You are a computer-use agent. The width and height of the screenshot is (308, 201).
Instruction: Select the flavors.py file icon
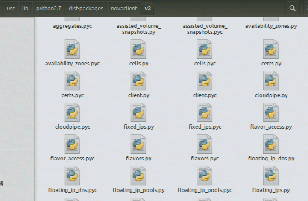pyautogui.click(x=138, y=144)
